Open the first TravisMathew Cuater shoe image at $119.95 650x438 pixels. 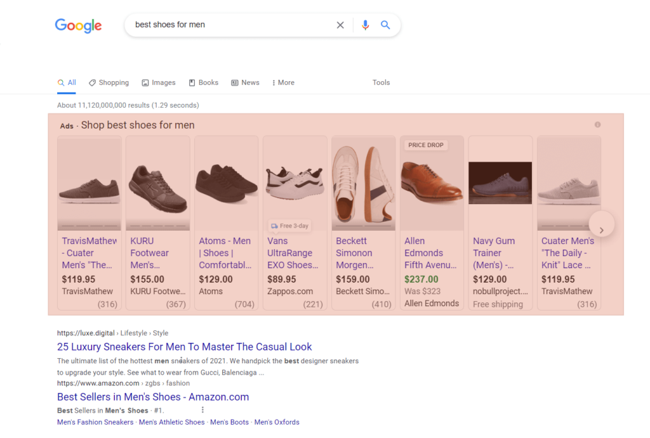(x=89, y=183)
